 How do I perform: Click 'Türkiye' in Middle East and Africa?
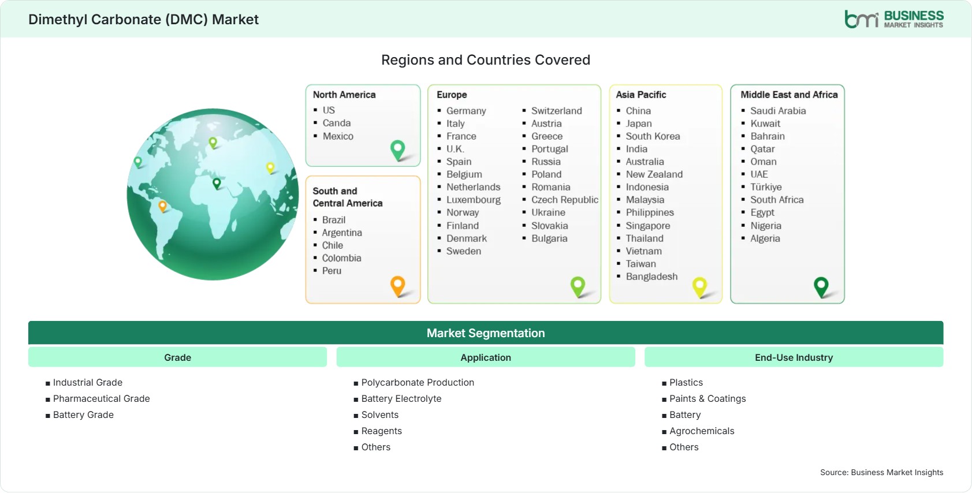(x=766, y=187)
